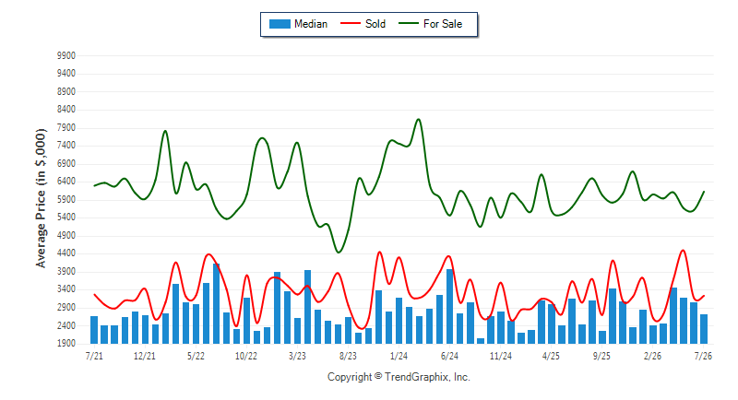
Task: Click the green For Sale line icon
Action: pyautogui.click(x=409, y=23)
